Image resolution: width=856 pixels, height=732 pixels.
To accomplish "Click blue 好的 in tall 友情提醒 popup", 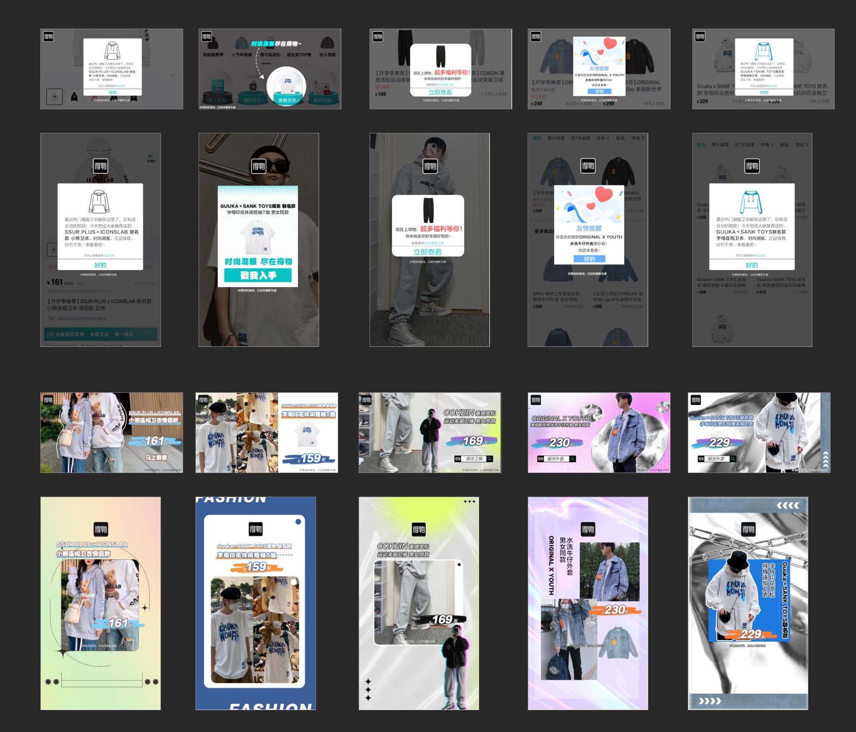I will point(589,259).
